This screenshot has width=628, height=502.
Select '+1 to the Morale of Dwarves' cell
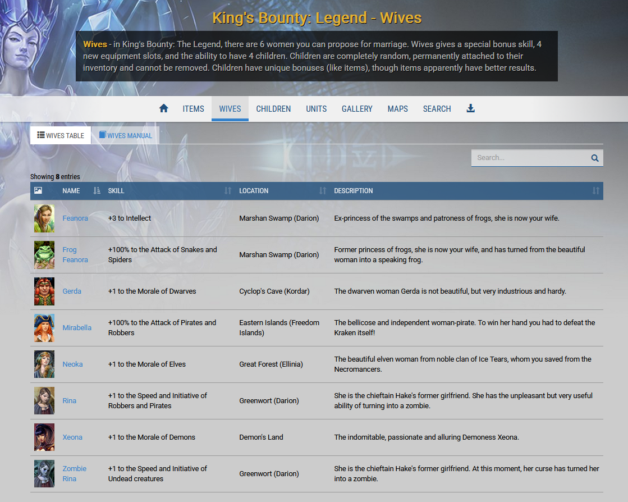click(x=152, y=291)
